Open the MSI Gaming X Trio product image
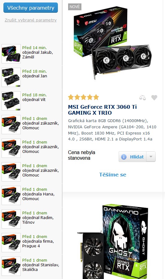165x279 pixels. pos(113,43)
